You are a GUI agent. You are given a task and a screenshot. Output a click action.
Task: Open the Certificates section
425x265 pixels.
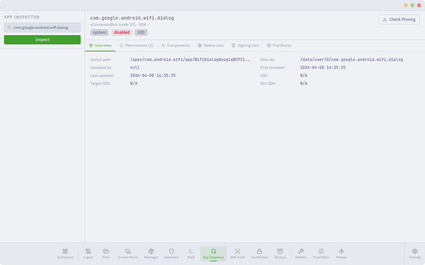pyautogui.click(x=259, y=254)
